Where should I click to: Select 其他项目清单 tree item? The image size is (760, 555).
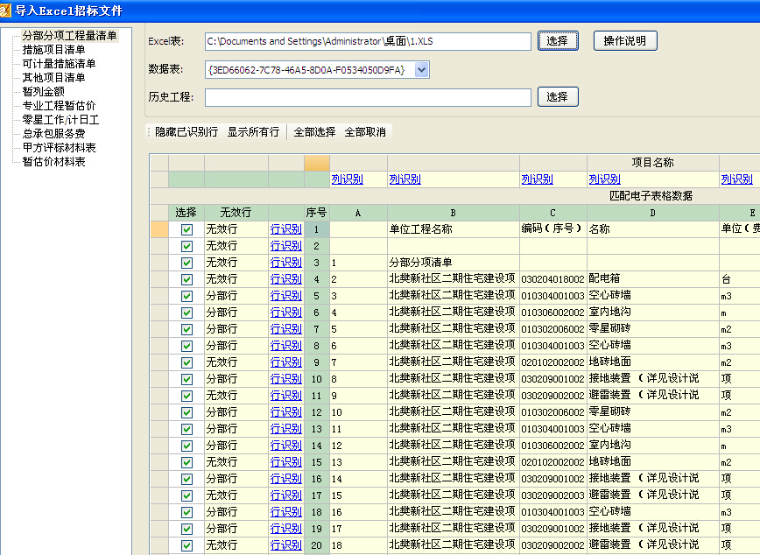[x=53, y=78]
